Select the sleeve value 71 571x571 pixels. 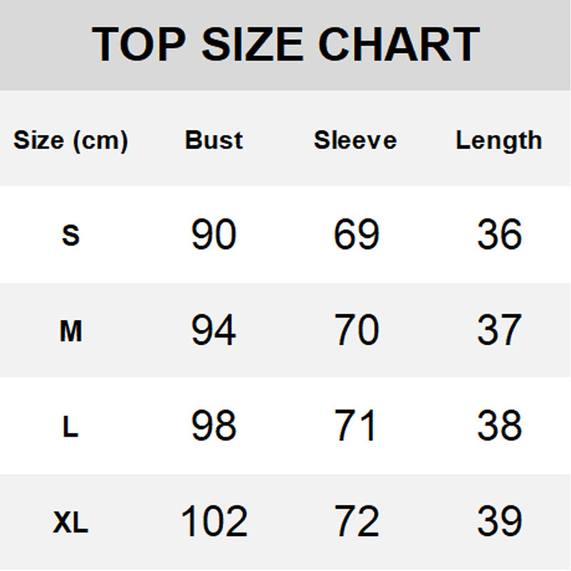pos(355,426)
